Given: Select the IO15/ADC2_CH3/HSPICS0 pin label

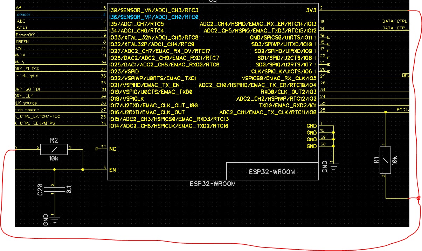Looking at the screenshot, I should click(169, 119).
